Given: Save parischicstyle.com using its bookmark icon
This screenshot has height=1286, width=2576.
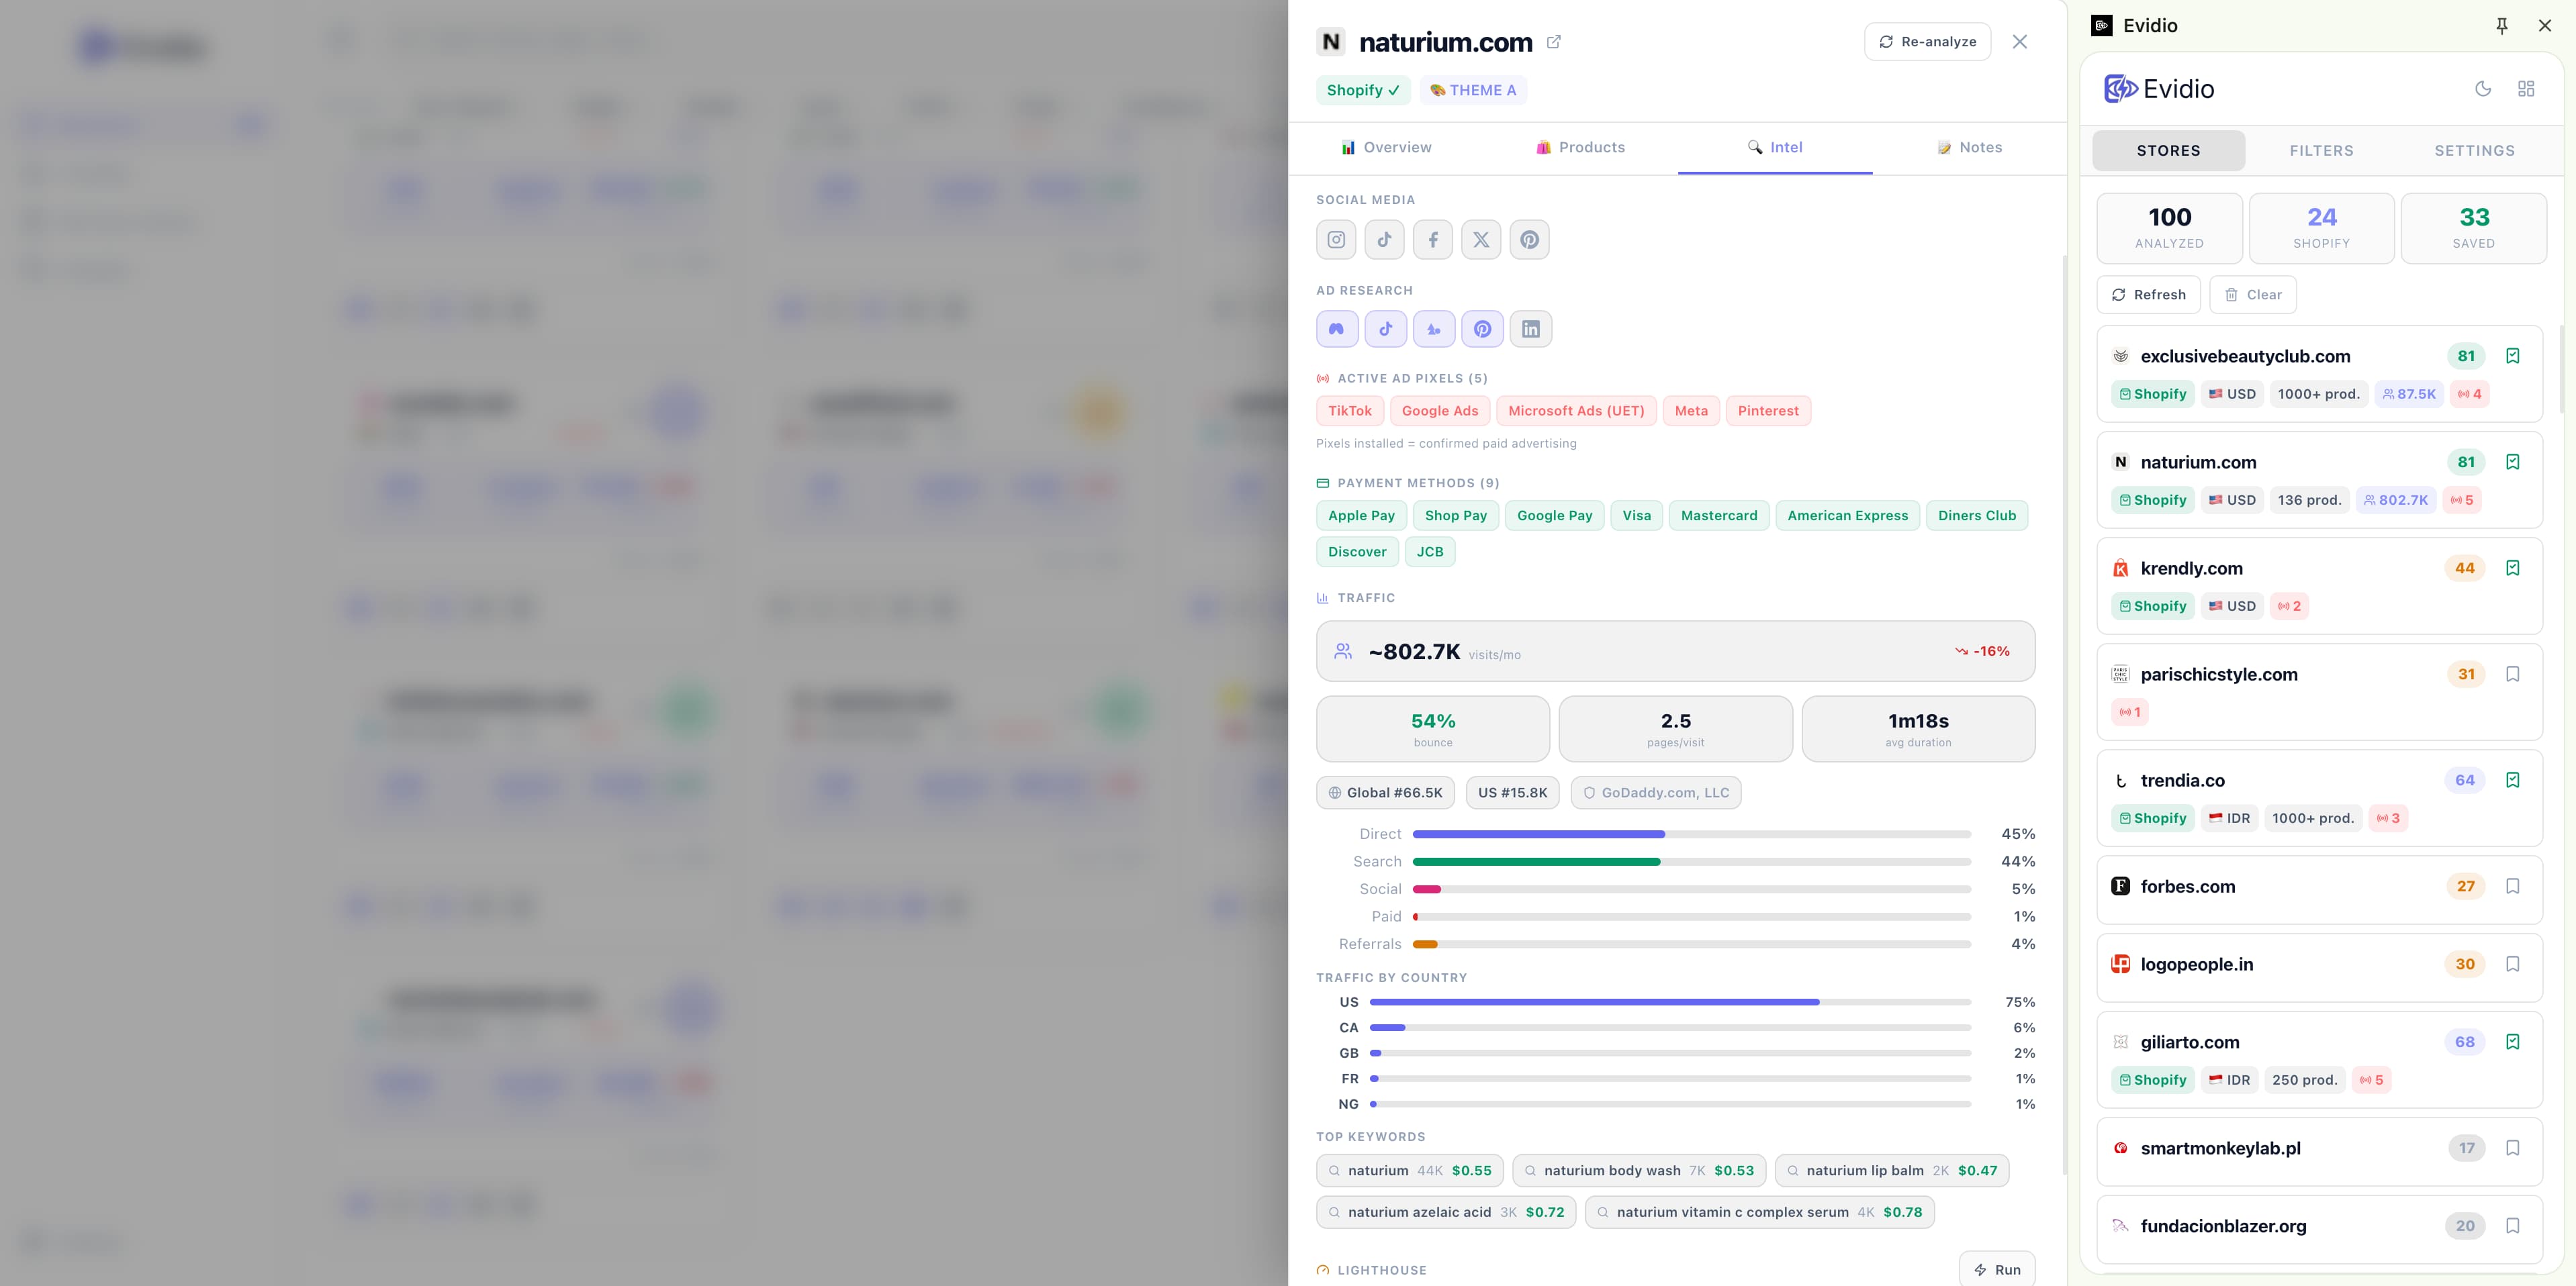Looking at the screenshot, I should tap(2512, 675).
